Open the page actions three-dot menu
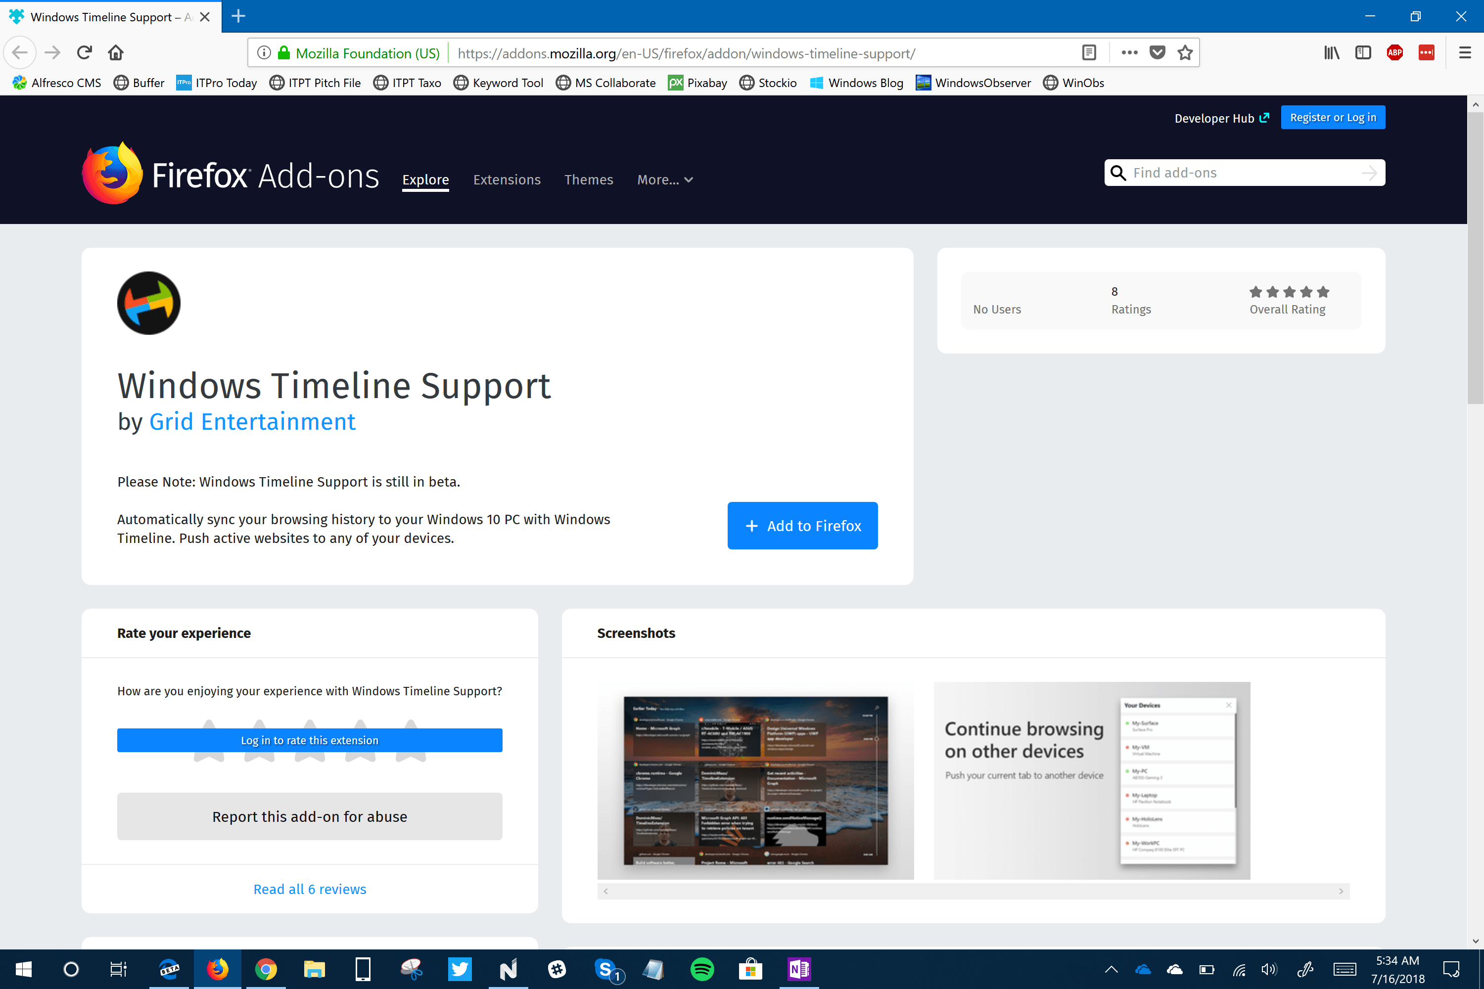Image resolution: width=1484 pixels, height=989 pixels. [1129, 53]
